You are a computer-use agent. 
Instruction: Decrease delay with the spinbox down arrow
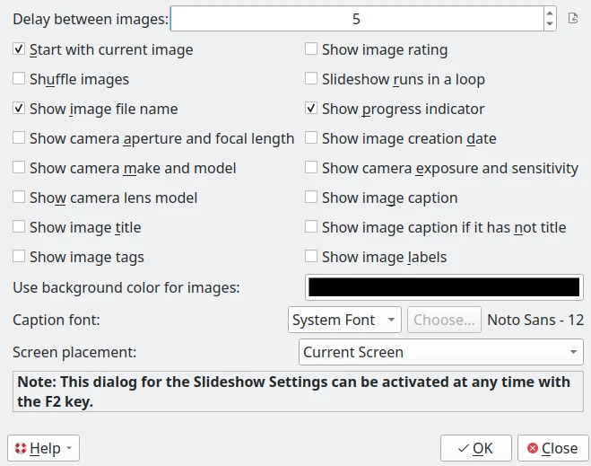click(550, 24)
